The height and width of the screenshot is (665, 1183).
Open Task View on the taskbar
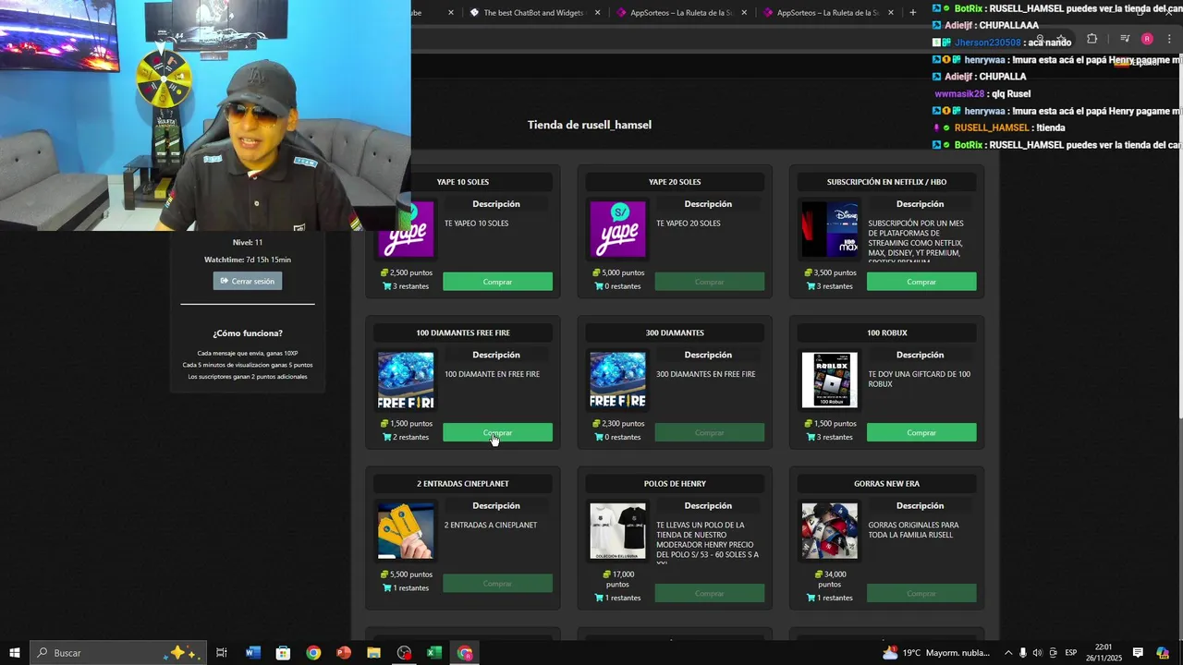(222, 653)
